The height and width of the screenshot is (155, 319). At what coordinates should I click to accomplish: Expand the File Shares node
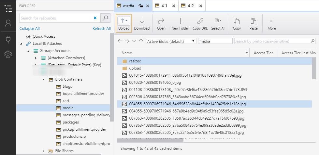pyautogui.click(x=43, y=151)
